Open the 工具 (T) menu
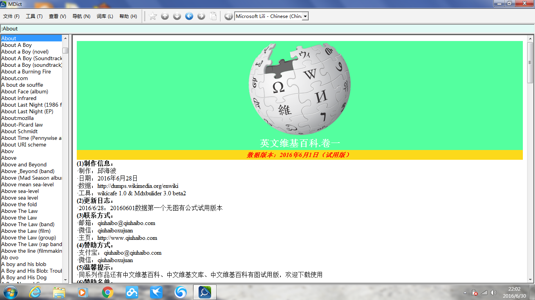Screen dimensions: 535x300 click(34, 16)
